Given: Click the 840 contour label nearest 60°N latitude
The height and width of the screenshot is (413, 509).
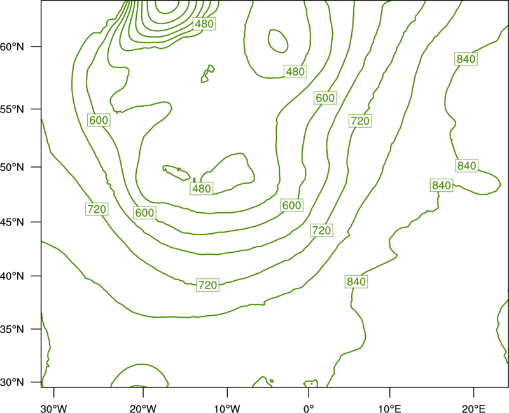Looking at the screenshot, I should [466, 59].
